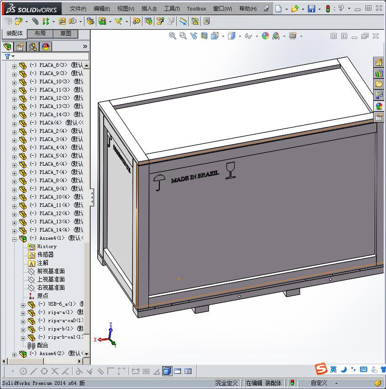Open the 视图(V) menu
The image size is (386, 389).
126,9
